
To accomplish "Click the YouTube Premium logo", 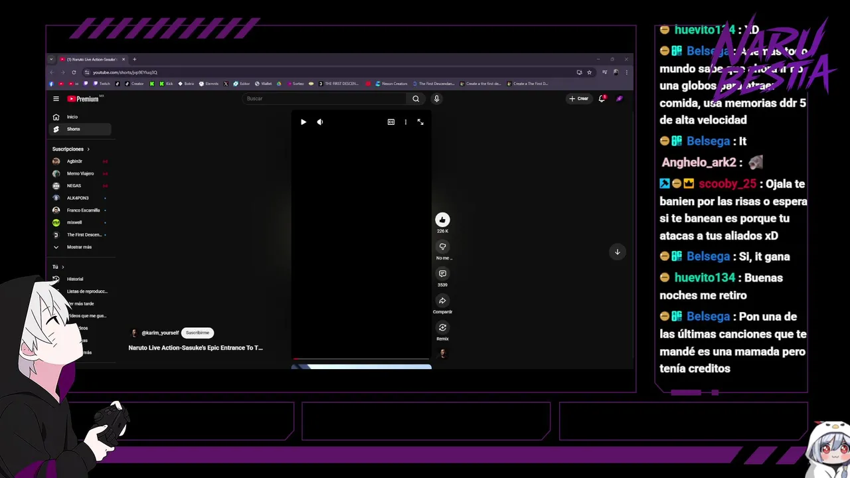I will (x=83, y=99).
